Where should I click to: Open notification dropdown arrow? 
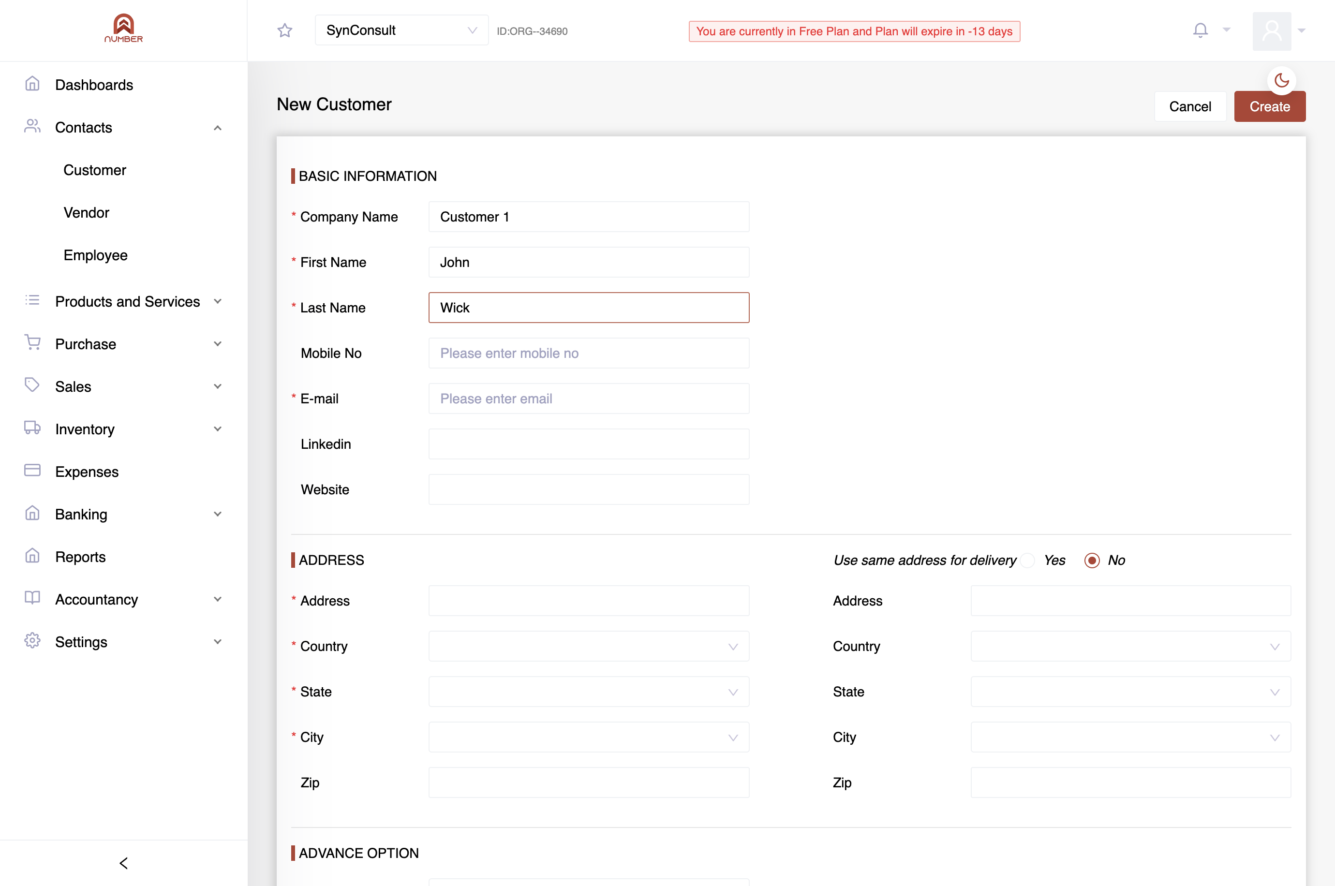[1227, 30]
